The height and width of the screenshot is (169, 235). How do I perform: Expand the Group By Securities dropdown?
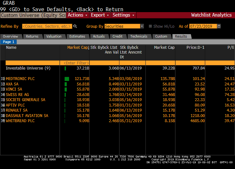pyautogui.click(x=142, y=26)
